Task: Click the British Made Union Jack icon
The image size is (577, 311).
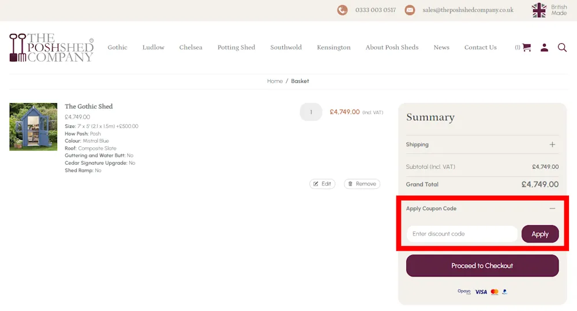Action: click(x=539, y=10)
